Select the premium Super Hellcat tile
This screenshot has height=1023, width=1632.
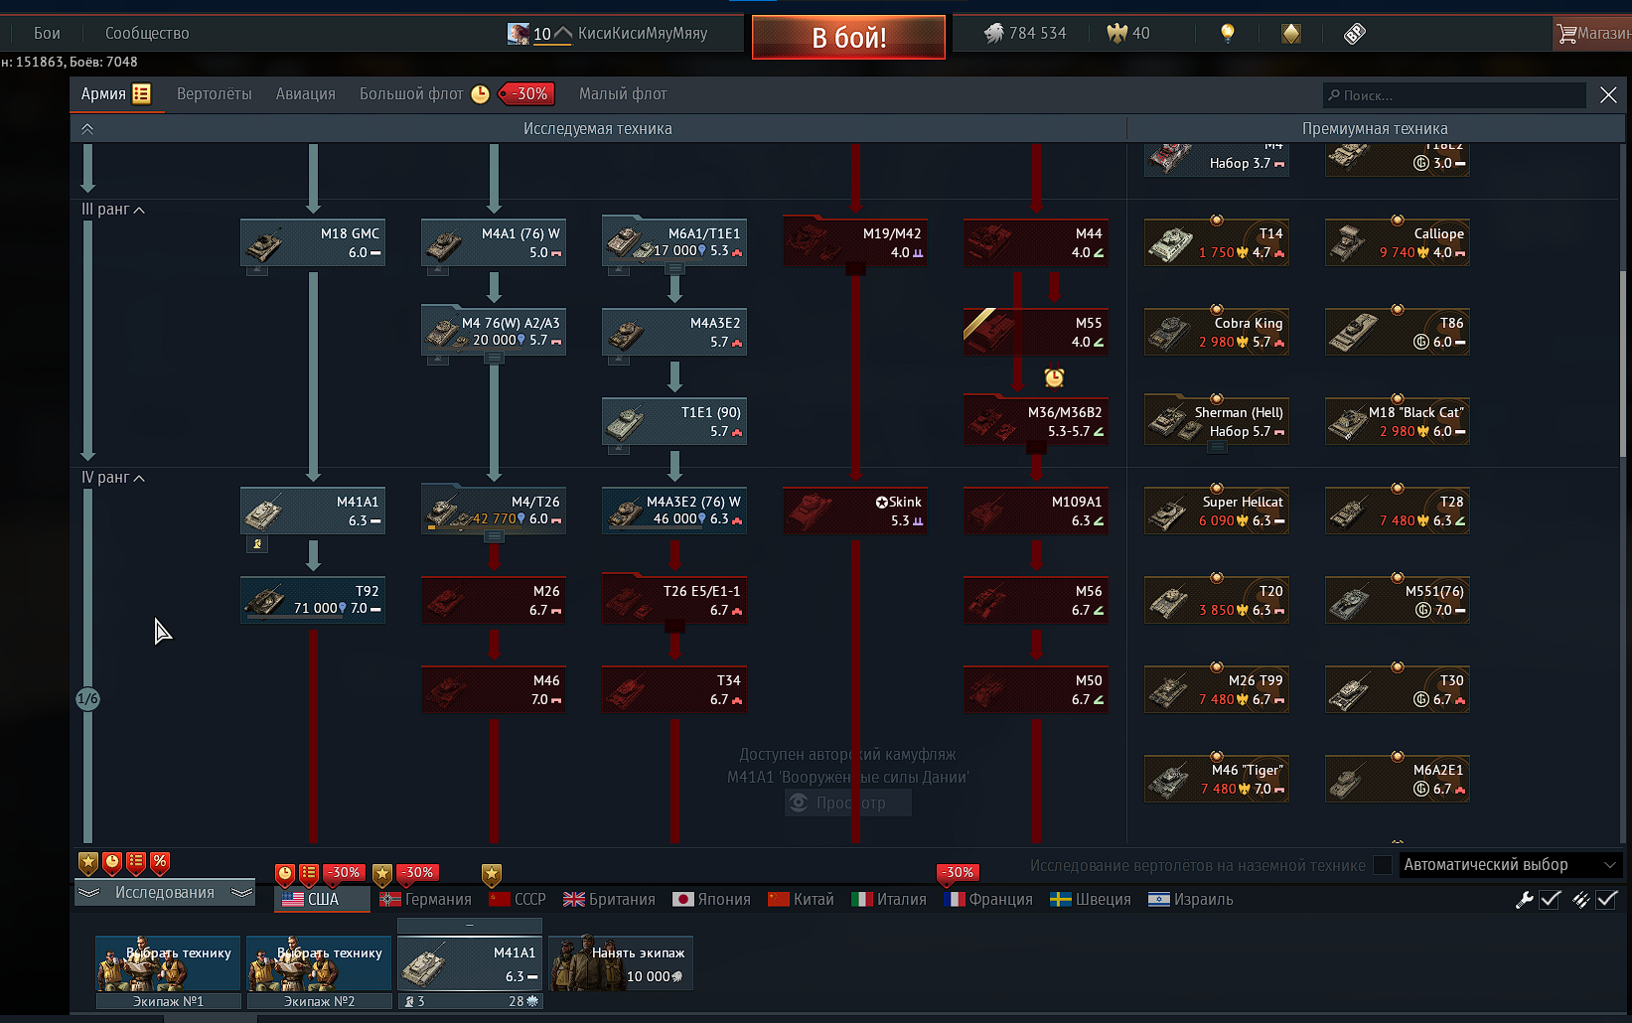(x=1217, y=511)
